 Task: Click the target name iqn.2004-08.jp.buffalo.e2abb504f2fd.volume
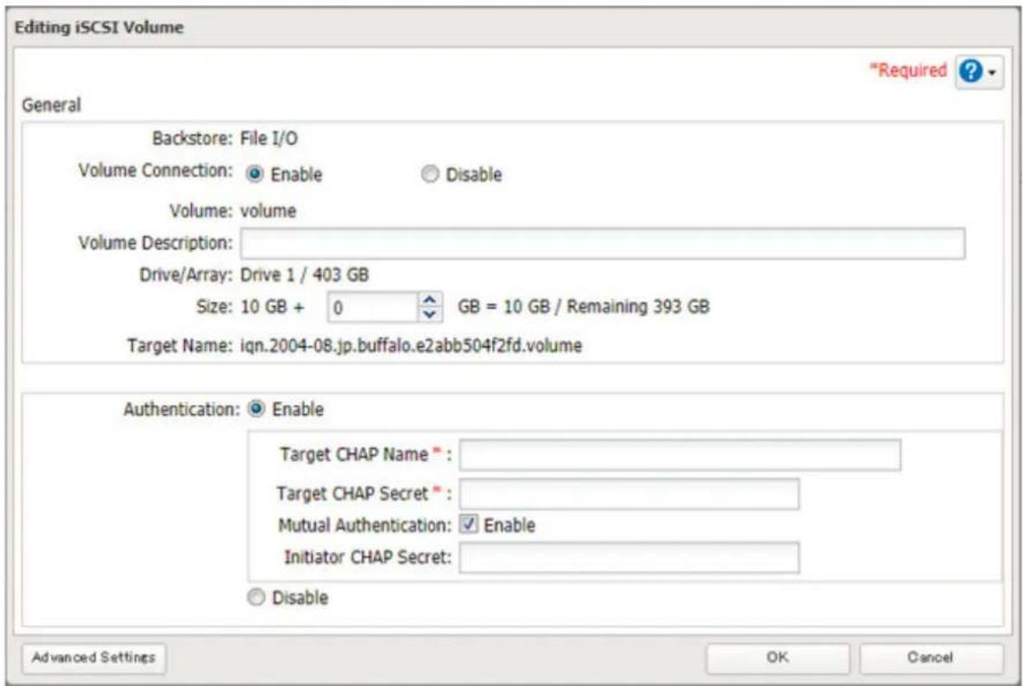pyautogui.click(x=411, y=346)
